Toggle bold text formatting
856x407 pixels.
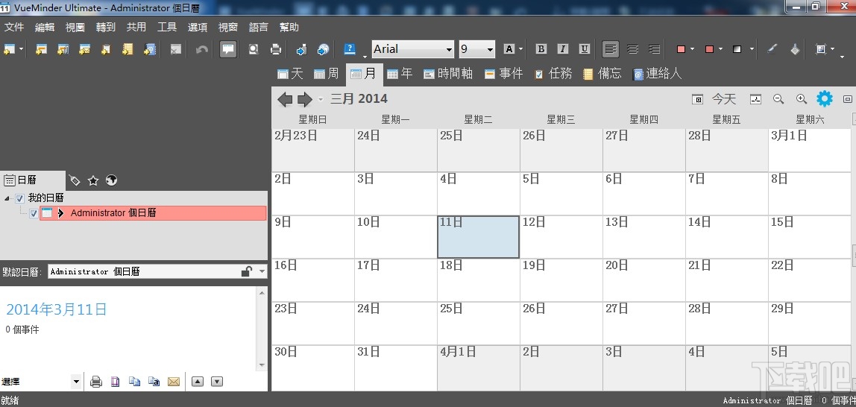[541, 49]
